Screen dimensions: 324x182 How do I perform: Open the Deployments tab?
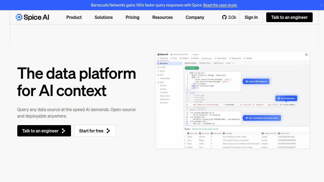pyautogui.click(x=235, y=58)
